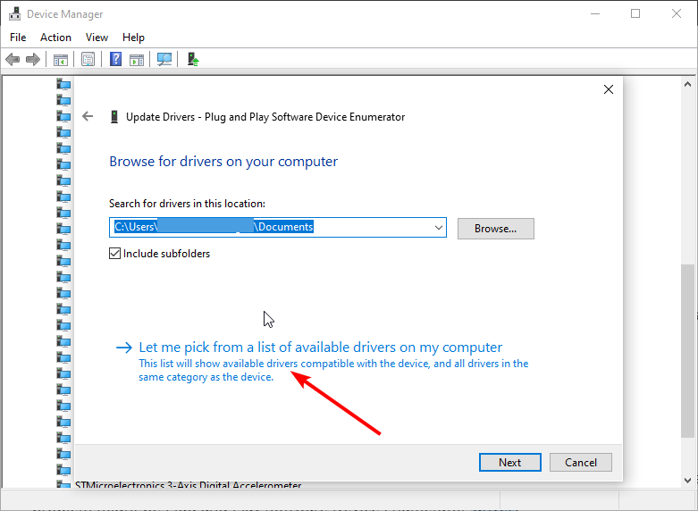Close the Device Manager window

pyautogui.click(x=677, y=13)
